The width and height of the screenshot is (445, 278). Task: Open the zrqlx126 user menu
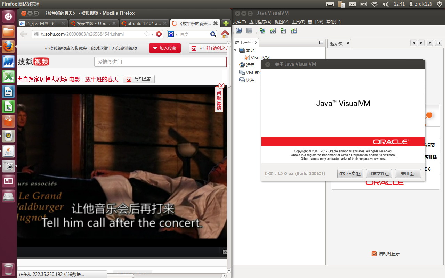pyautogui.click(x=421, y=4)
